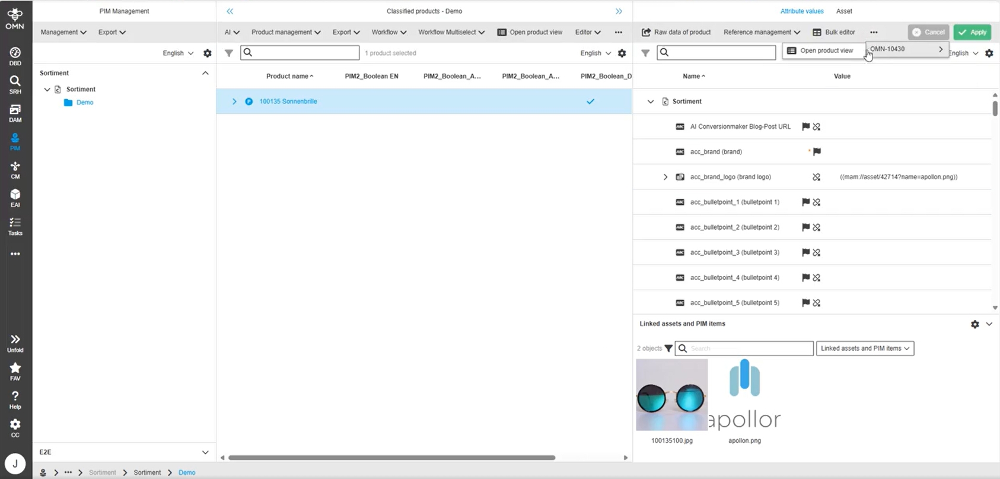This screenshot has width=1000, height=479.
Task: Expand the acc_brand_logo attribute row
Action: tap(665, 177)
